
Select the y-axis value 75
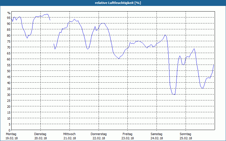[x=9, y=41]
